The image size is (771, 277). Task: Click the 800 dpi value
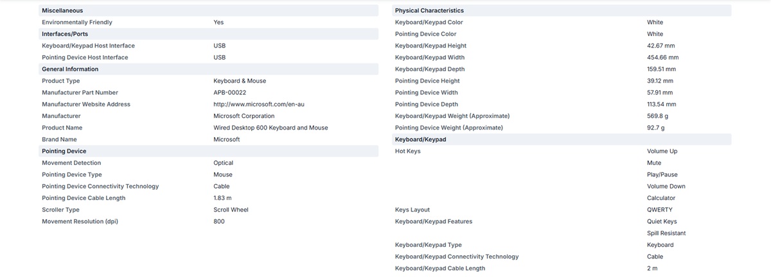click(x=218, y=221)
